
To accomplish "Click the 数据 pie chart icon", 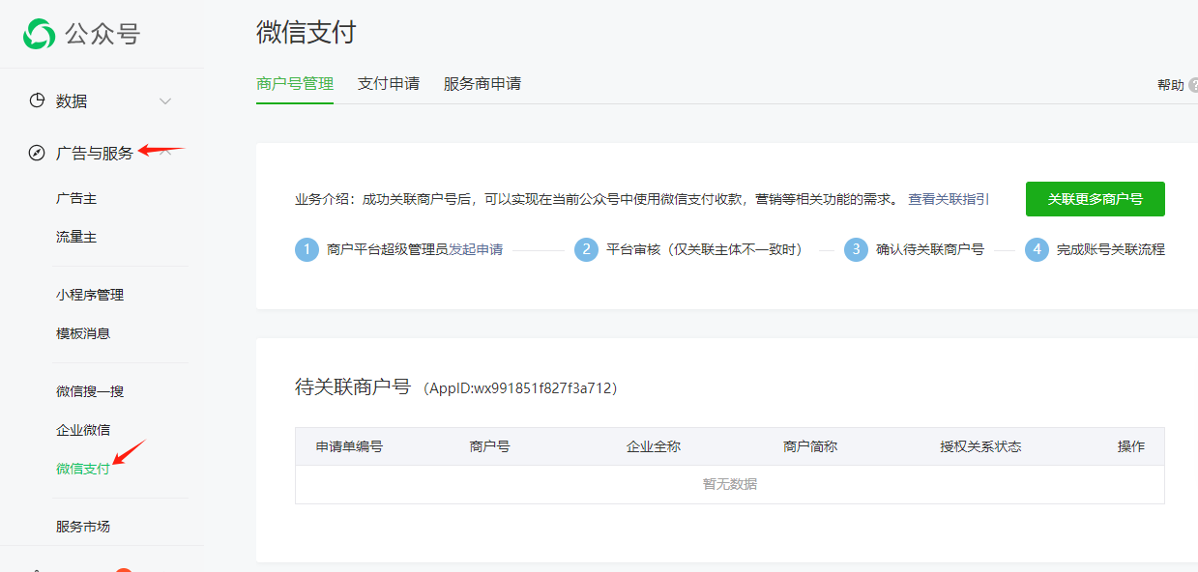I will click(x=37, y=100).
